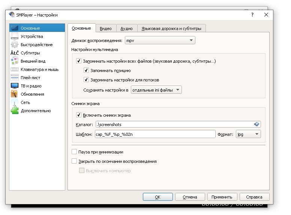Image resolution: width=291 pixels, height=215 pixels.
Task: Switch to the Видео tab
Action: (x=106, y=29)
